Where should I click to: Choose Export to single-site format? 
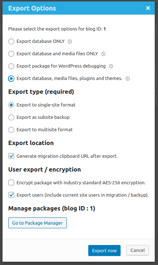pos(11,105)
